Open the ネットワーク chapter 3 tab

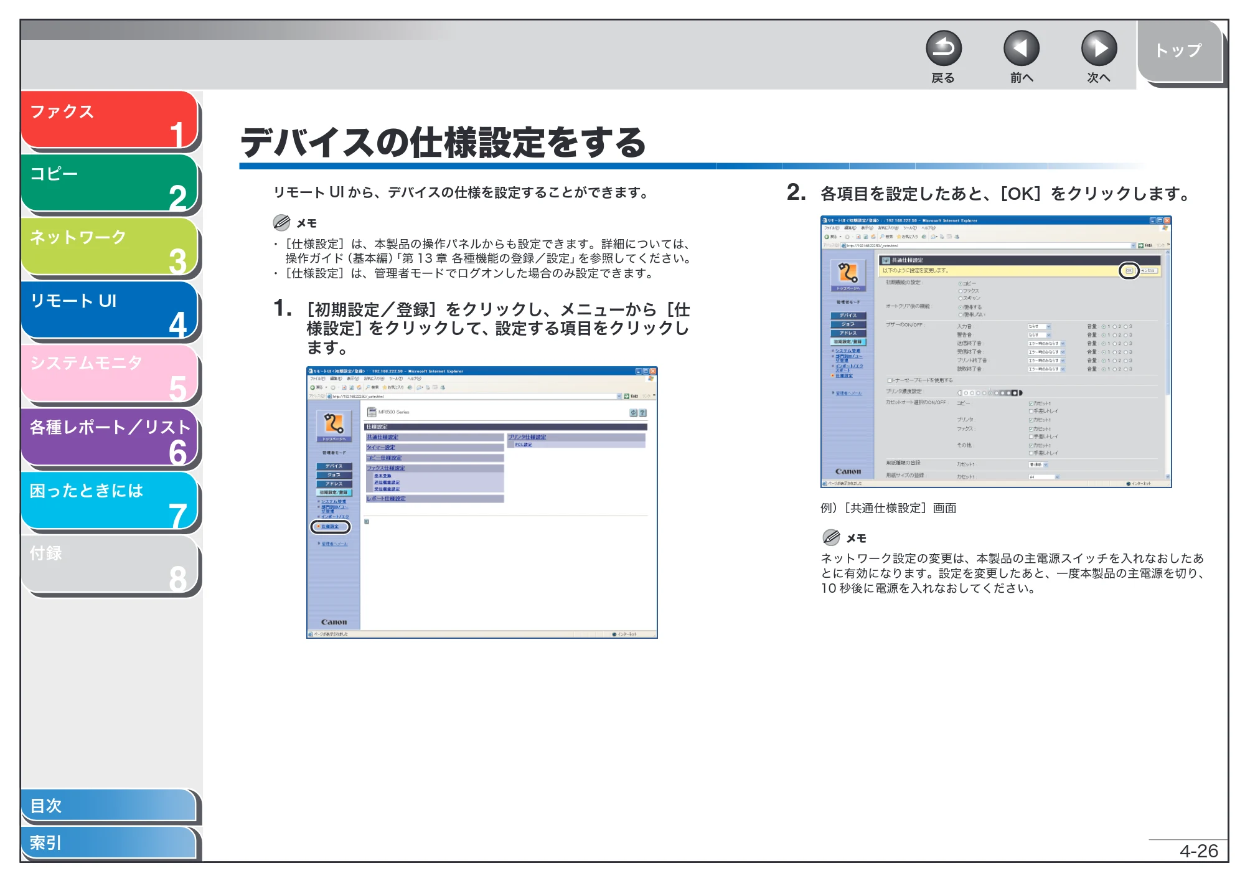click(110, 246)
